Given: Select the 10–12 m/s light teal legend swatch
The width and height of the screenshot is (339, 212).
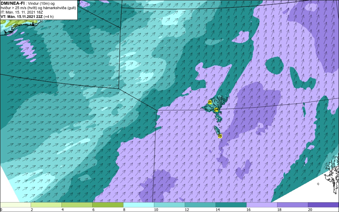Looking at the screenshot, I should pyautogui.click(x=169, y=205).
